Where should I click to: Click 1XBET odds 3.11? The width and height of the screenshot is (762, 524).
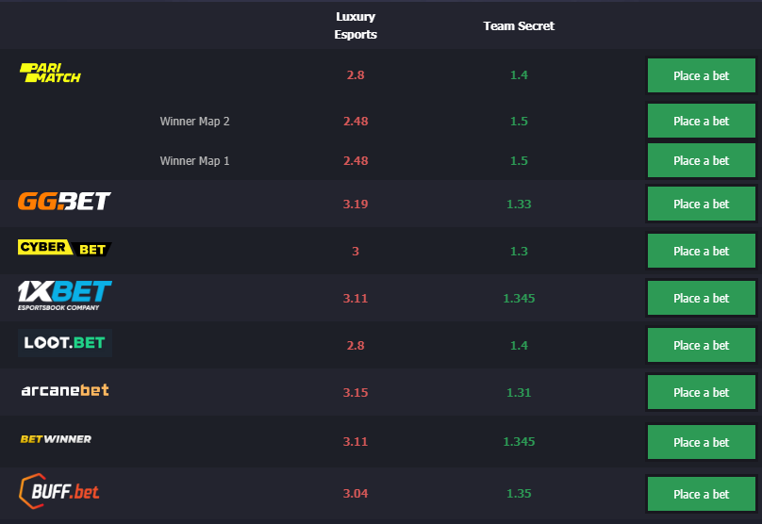pos(356,298)
